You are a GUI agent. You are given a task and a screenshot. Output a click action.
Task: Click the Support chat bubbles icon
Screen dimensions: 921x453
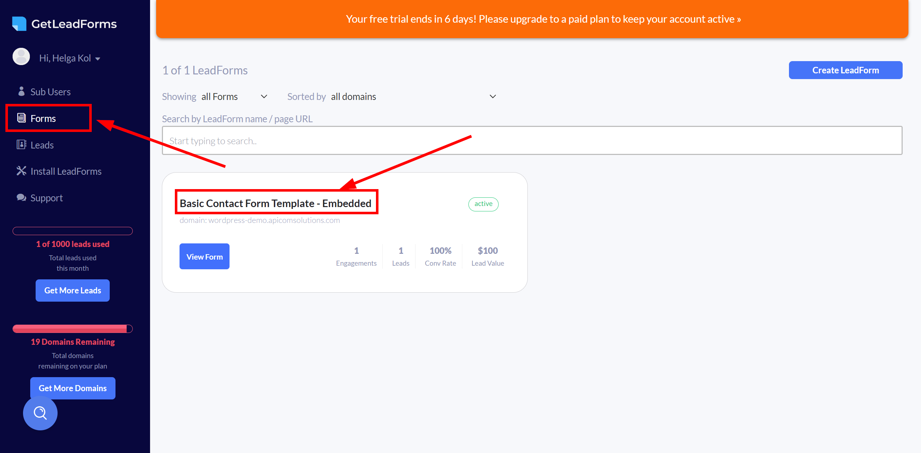pos(22,198)
